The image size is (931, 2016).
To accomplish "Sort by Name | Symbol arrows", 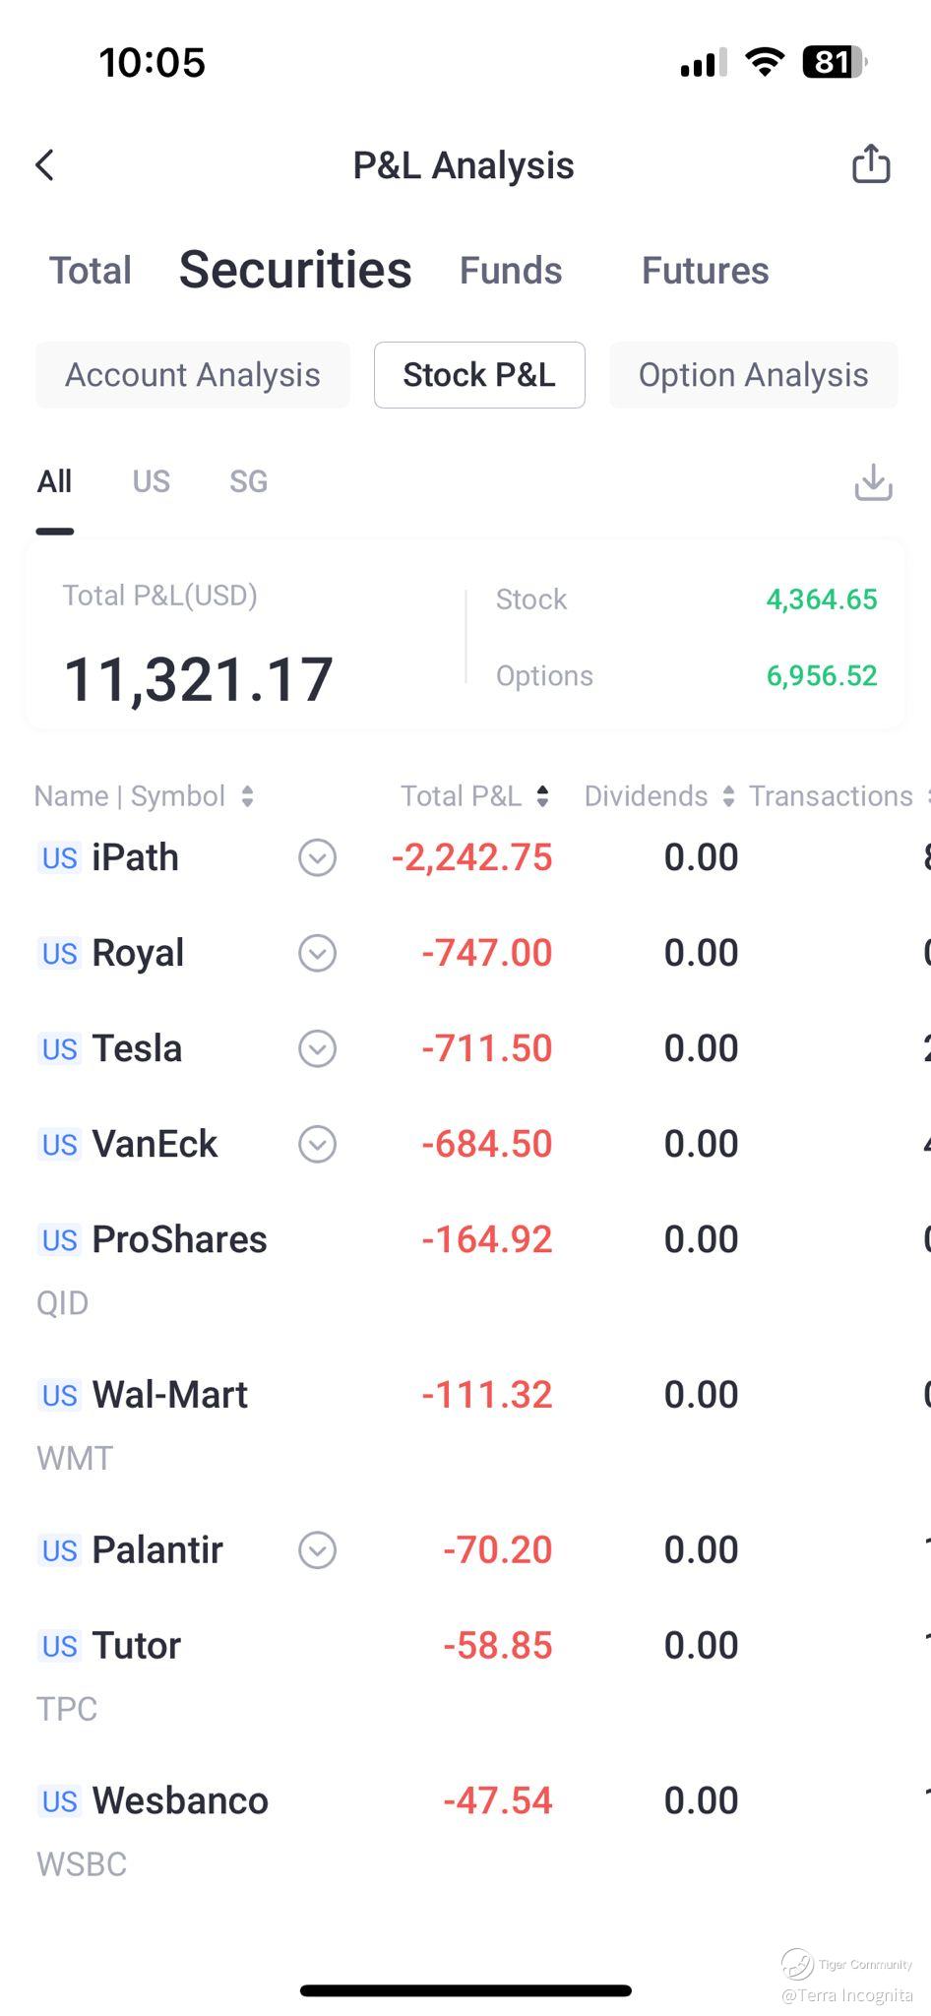I will pos(248,796).
